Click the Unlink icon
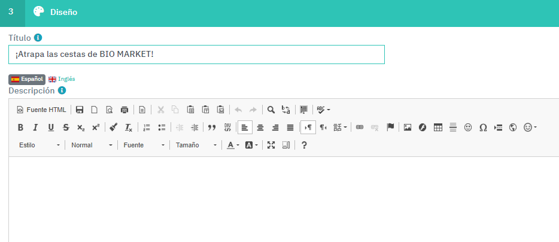 (375, 128)
